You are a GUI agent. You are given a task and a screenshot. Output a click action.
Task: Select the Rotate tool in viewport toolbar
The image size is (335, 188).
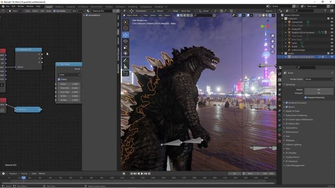point(126,41)
